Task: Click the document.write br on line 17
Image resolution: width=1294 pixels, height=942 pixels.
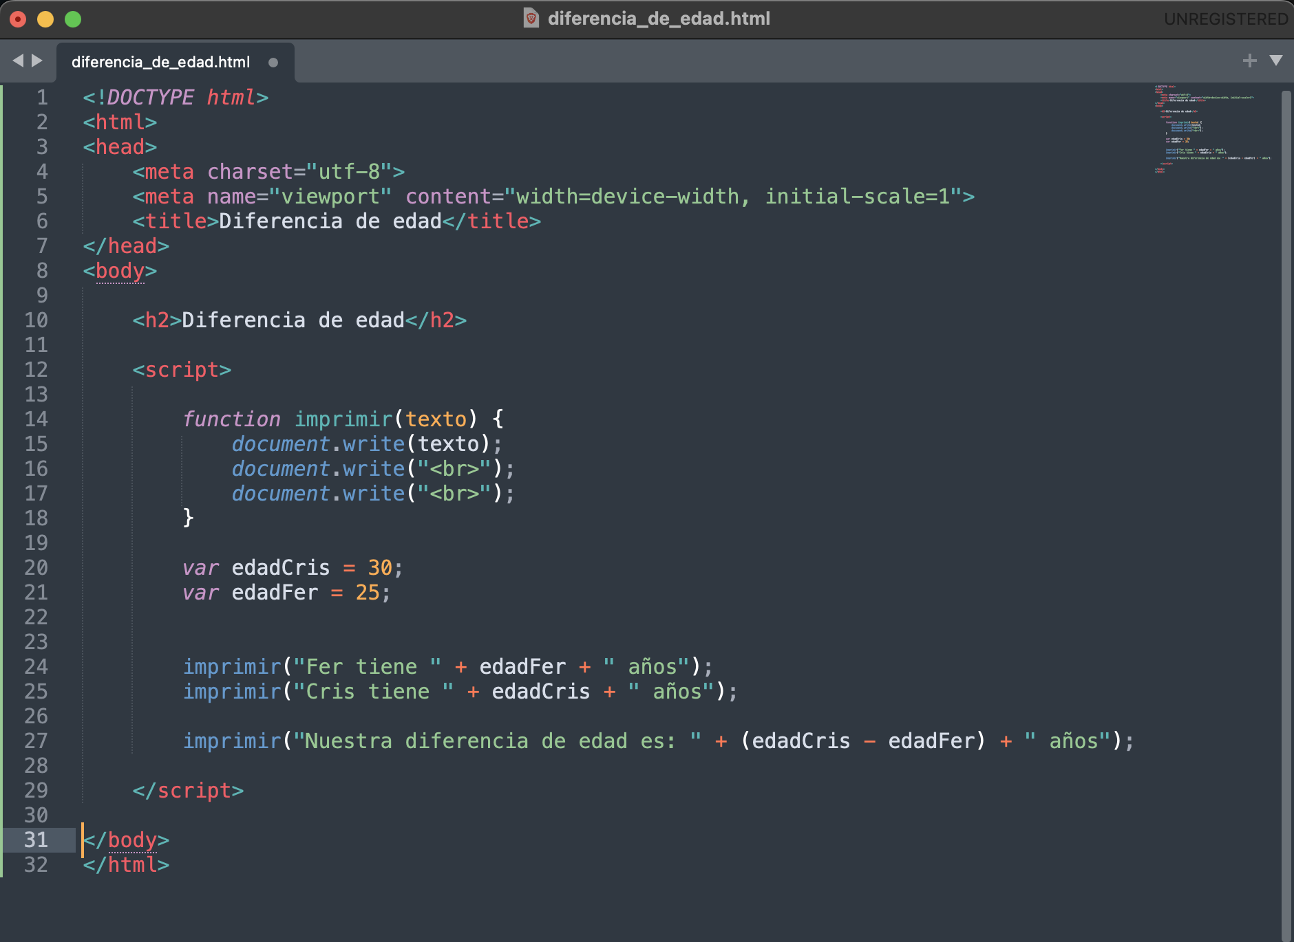Action: click(x=374, y=493)
